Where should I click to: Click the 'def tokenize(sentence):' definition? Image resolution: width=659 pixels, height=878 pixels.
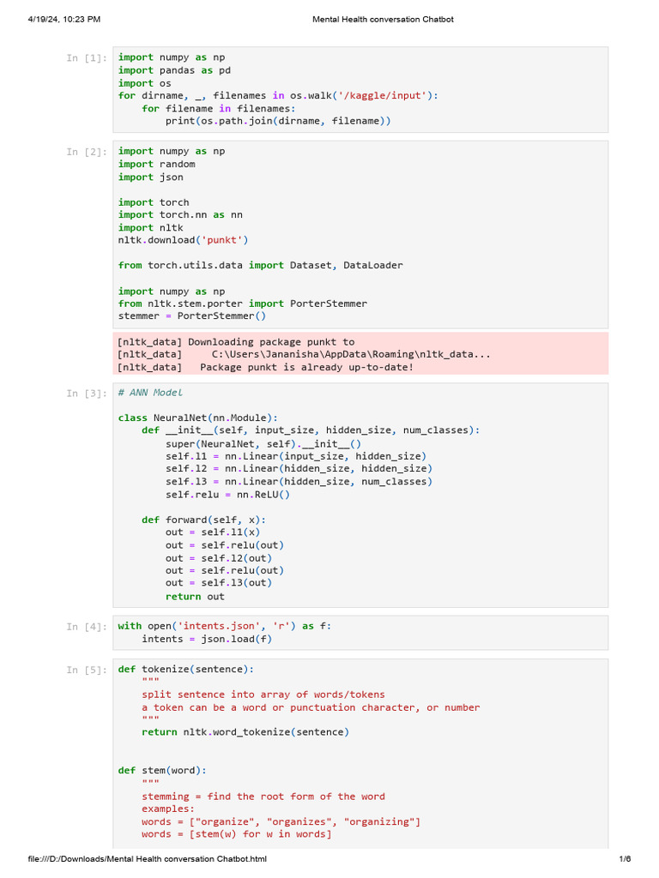click(x=185, y=669)
